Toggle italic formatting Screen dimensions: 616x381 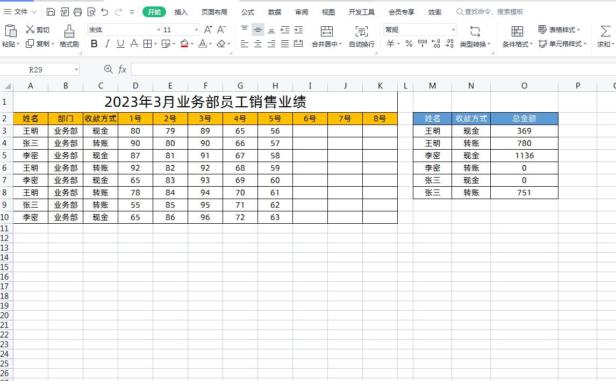click(108, 43)
